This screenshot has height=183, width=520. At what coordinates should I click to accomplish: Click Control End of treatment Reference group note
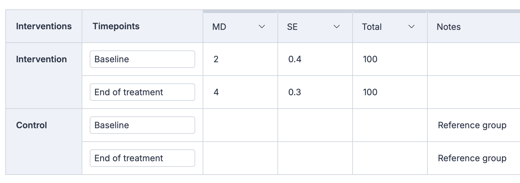pyautogui.click(x=472, y=158)
